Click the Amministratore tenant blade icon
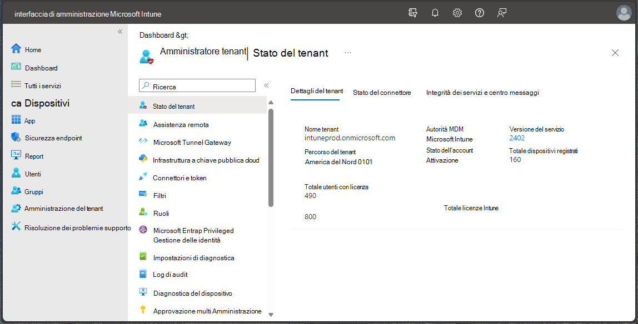 click(147, 57)
